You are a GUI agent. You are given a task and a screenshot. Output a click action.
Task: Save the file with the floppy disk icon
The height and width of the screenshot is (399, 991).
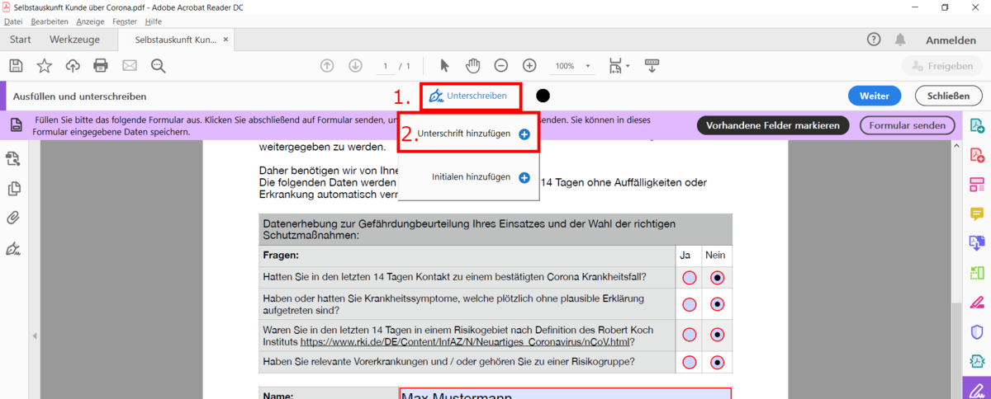click(x=16, y=66)
